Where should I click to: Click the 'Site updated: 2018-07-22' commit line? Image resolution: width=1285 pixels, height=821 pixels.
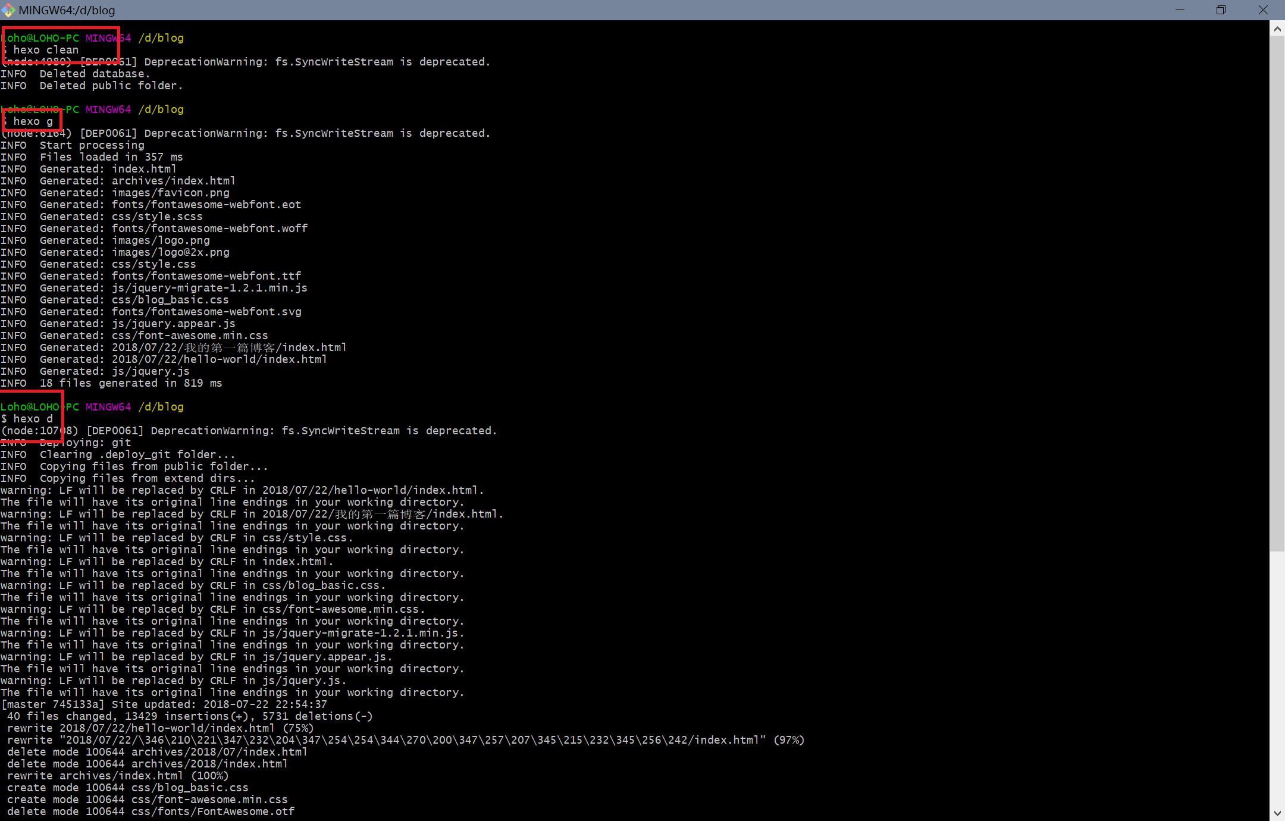coord(164,704)
